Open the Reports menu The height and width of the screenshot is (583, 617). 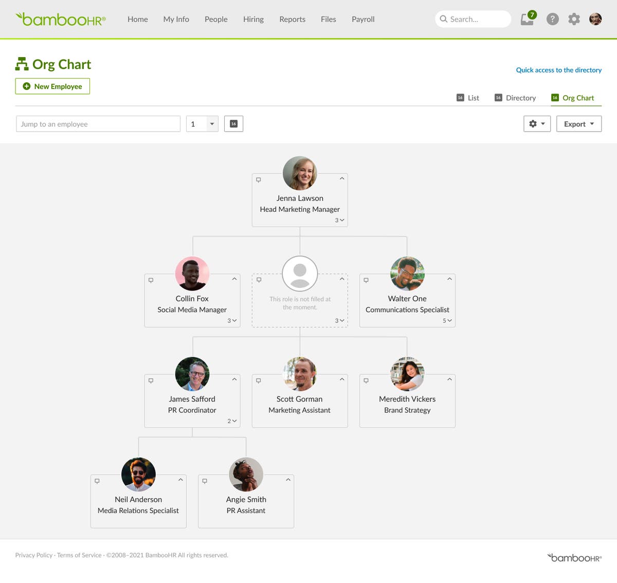coord(292,19)
